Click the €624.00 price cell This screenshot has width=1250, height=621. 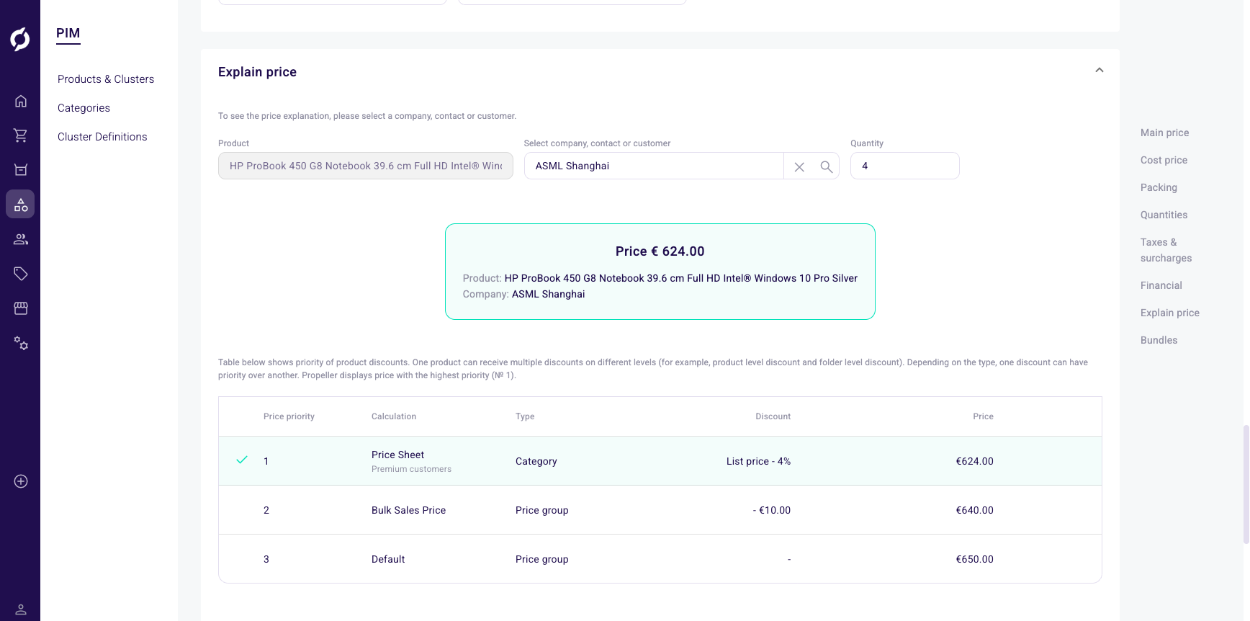pyautogui.click(x=974, y=461)
